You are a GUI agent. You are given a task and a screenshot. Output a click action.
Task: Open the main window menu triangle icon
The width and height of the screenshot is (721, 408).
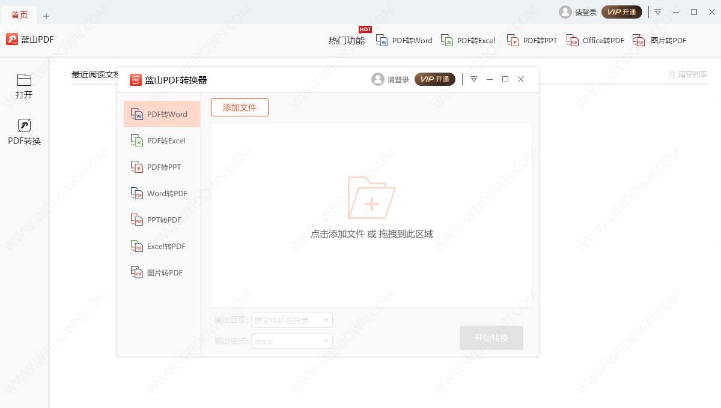[x=659, y=12]
